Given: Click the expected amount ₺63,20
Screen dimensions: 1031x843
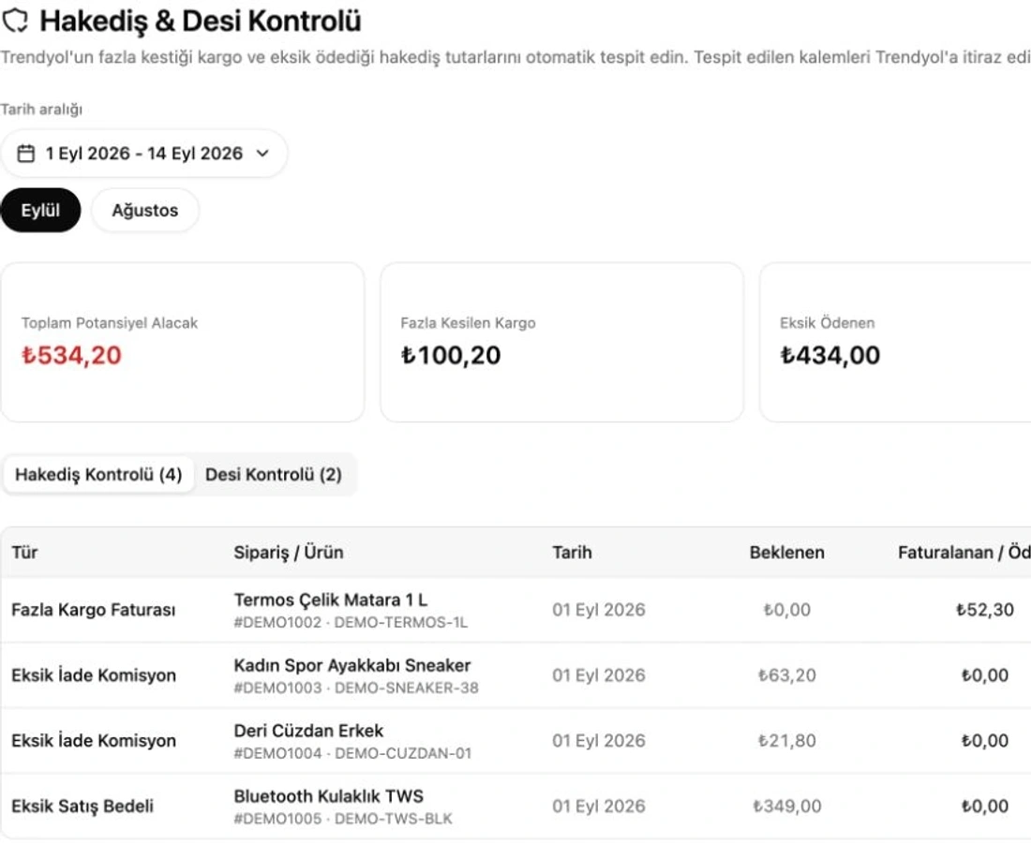Looking at the screenshot, I should click(787, 675).
